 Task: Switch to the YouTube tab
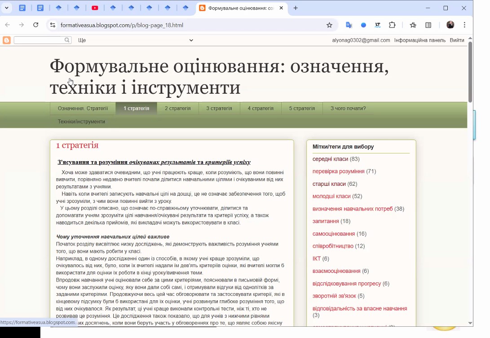95,8
